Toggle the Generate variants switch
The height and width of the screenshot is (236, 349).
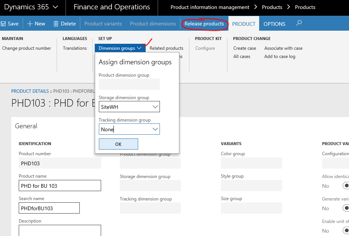click(x=346, y=208)
